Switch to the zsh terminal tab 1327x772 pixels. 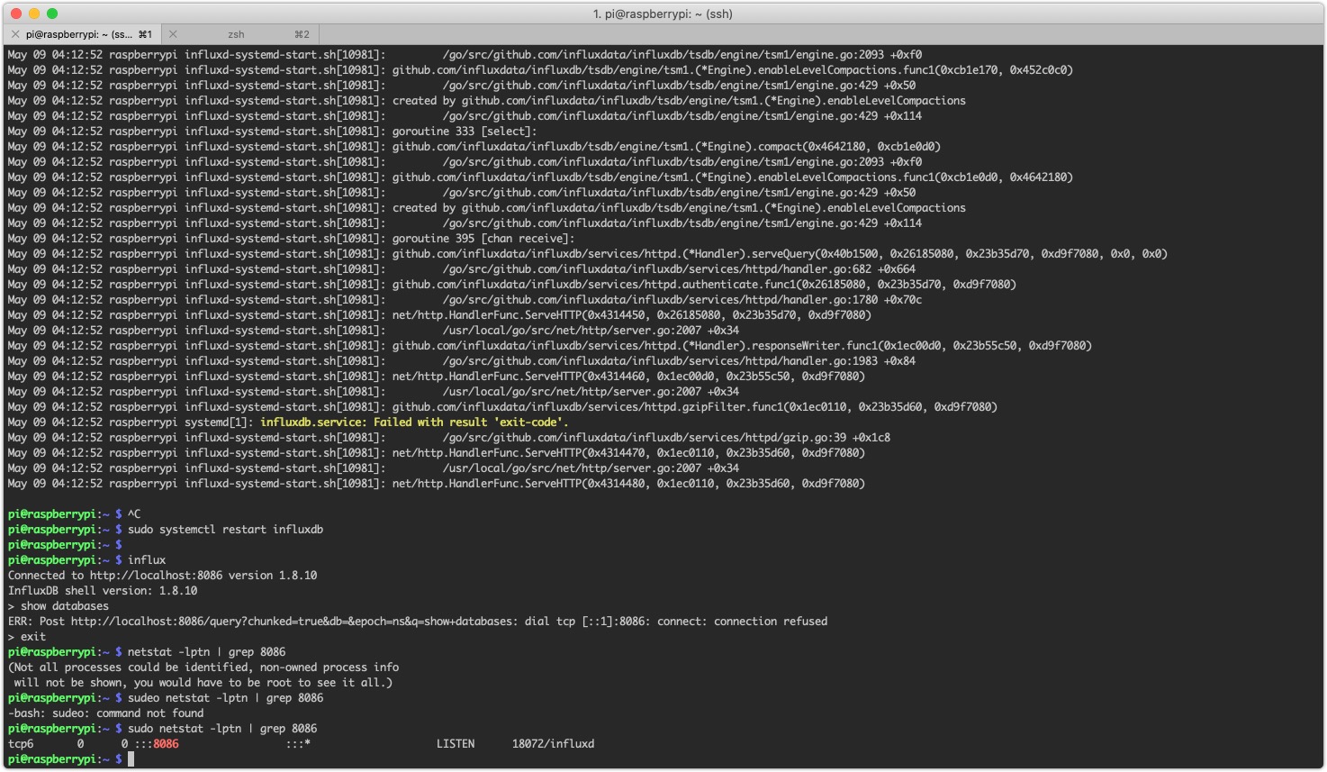pos(234,34)
